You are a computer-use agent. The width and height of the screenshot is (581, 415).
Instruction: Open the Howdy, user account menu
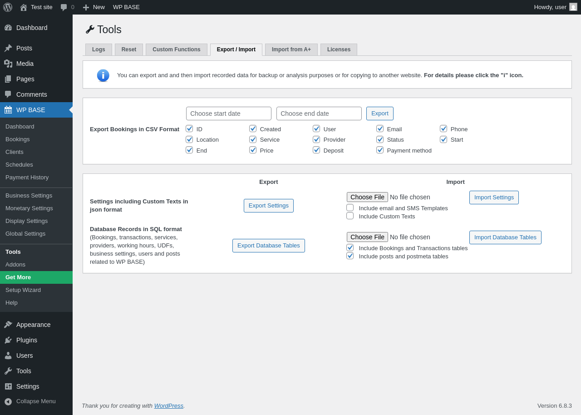pos(550,7)
